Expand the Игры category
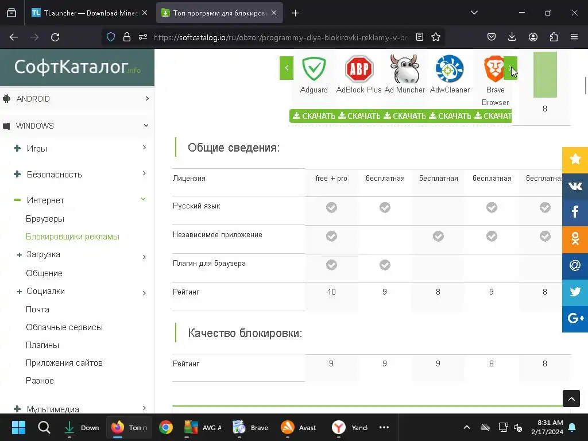The width and height of the screenshot is (588, 441). pos(144,148)
